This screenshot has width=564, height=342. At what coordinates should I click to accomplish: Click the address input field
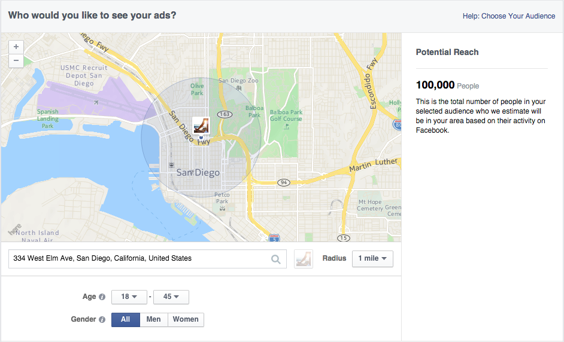coord(147,259)
